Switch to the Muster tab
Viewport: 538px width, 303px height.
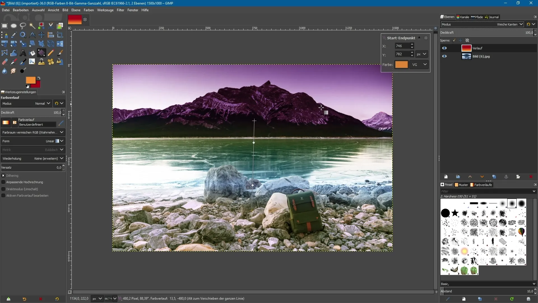pyautogui.click(x=462, y=185)
